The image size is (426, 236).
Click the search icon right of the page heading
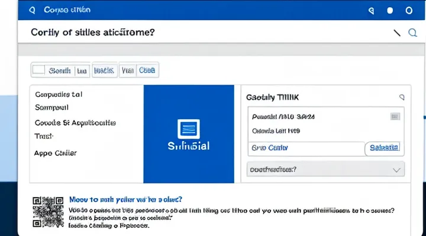413,33
